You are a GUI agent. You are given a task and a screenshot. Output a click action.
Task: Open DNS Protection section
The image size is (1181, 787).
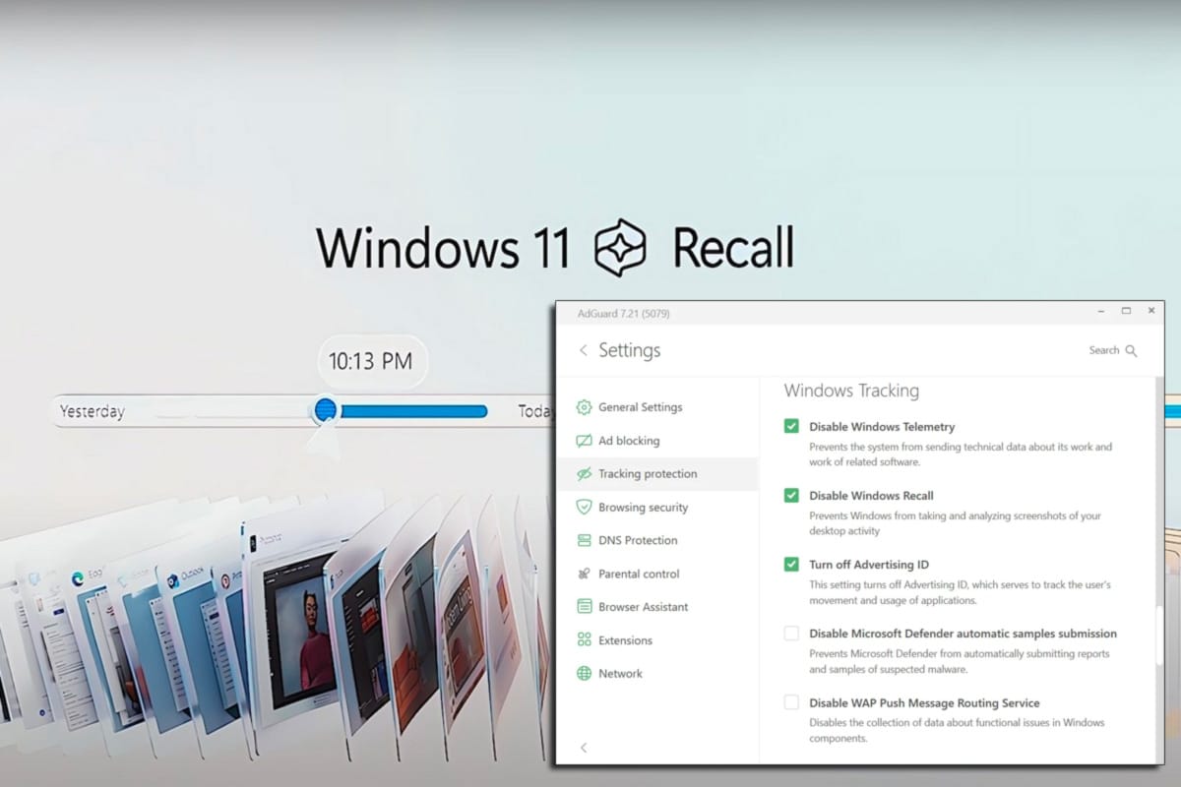(x=657, y=540)
